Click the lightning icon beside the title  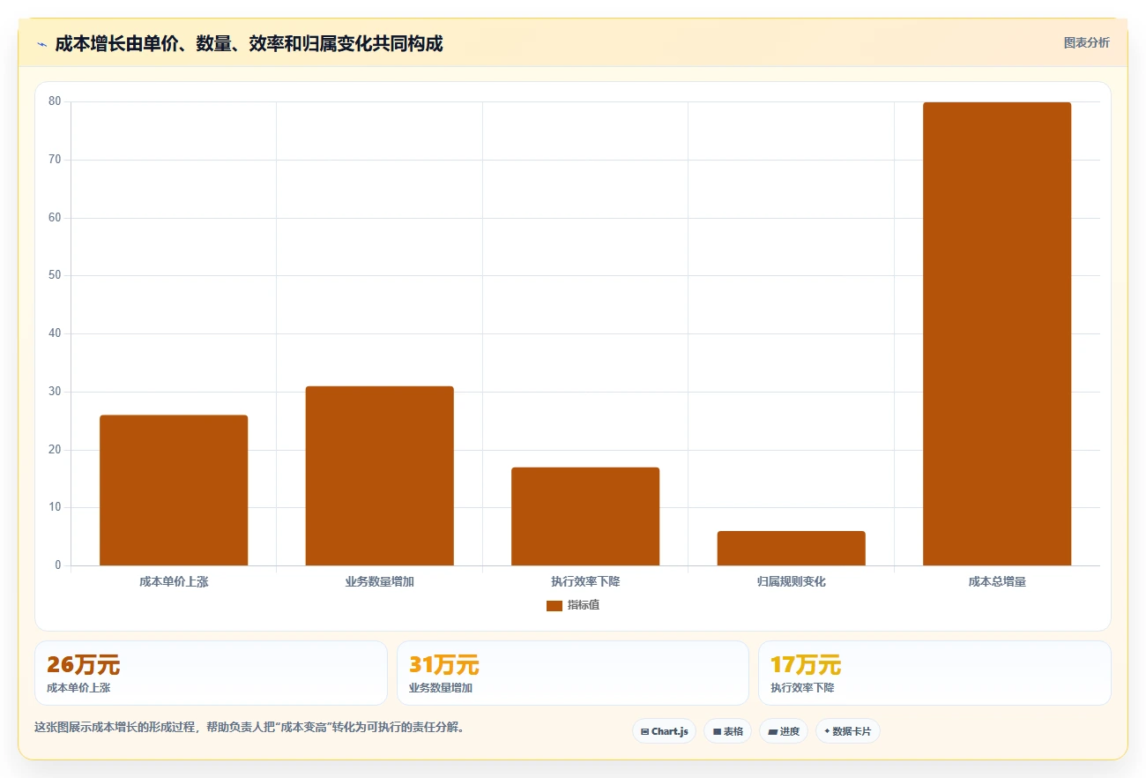42,44
